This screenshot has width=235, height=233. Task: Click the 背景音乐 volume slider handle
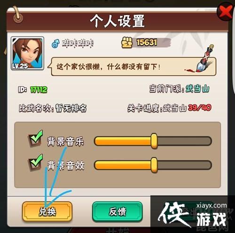tap(154, 141)
